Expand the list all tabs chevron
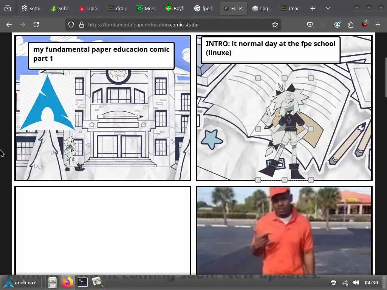The height and width of the screenshot is (290, 387). pyautogui.click(x=328, y=8)
